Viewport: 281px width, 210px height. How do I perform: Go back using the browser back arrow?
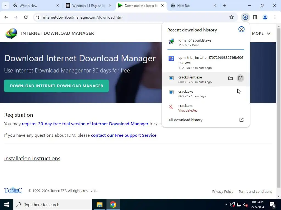(x=6, y=17)
